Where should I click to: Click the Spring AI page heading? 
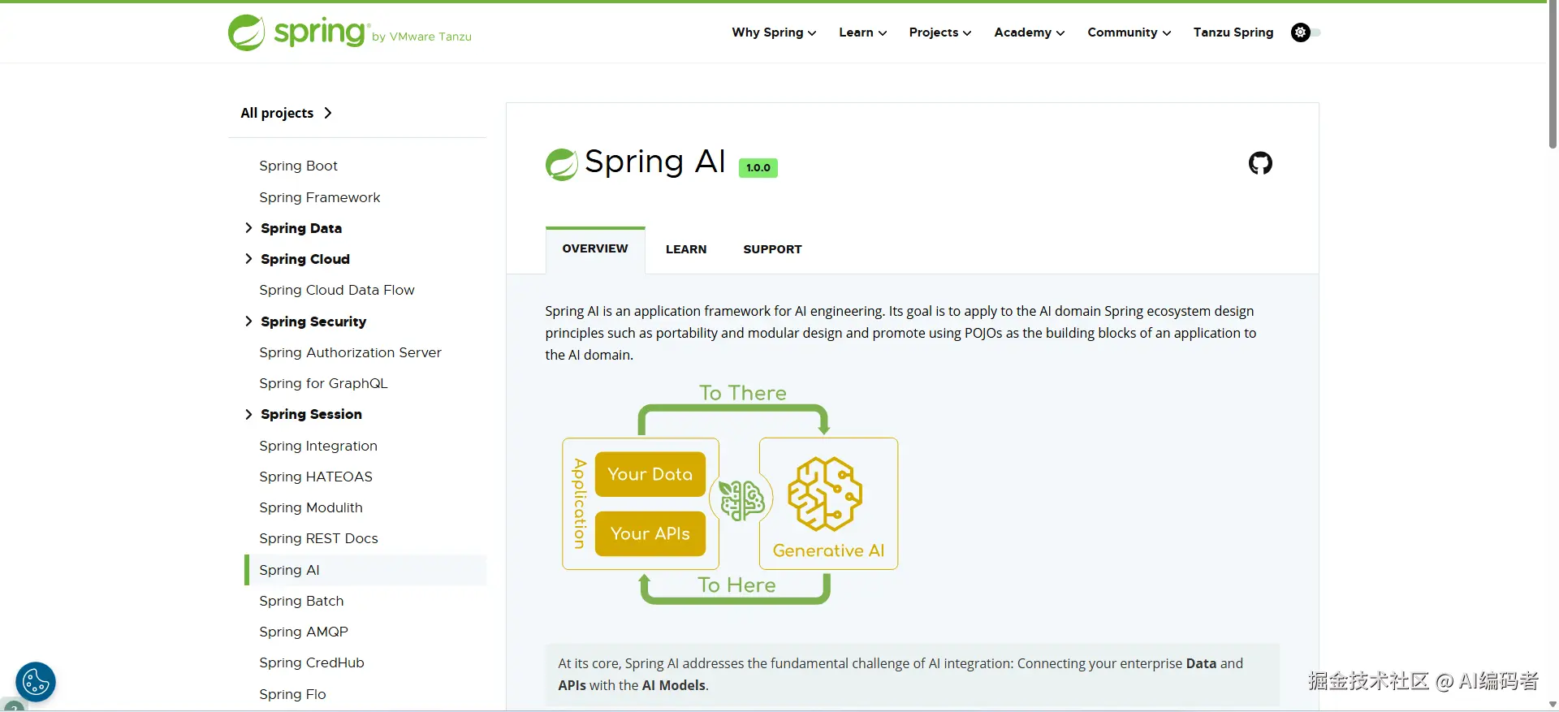click(654, 162)
